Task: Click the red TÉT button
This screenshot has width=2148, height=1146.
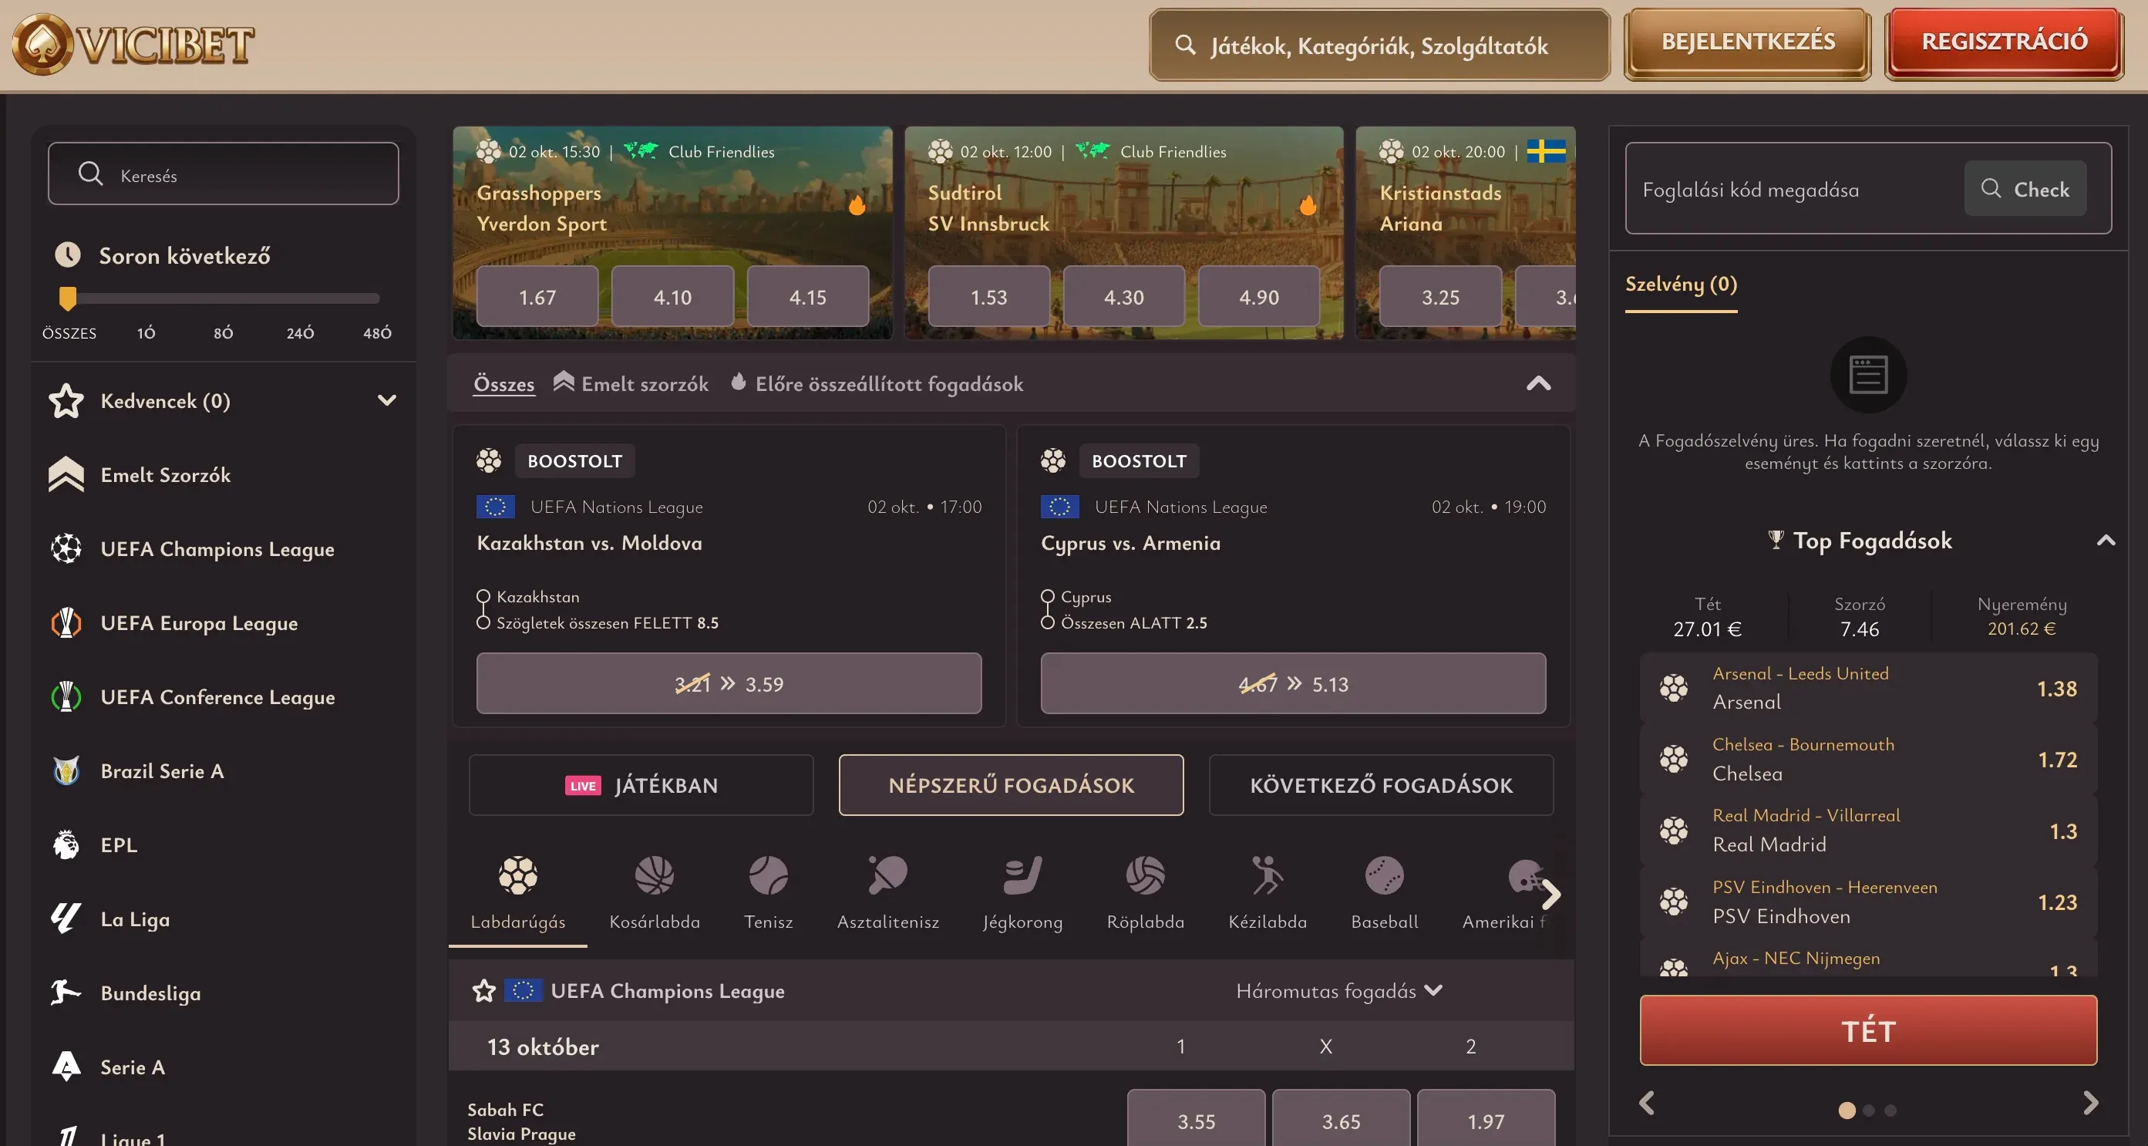Action: click(1868, 1031)
